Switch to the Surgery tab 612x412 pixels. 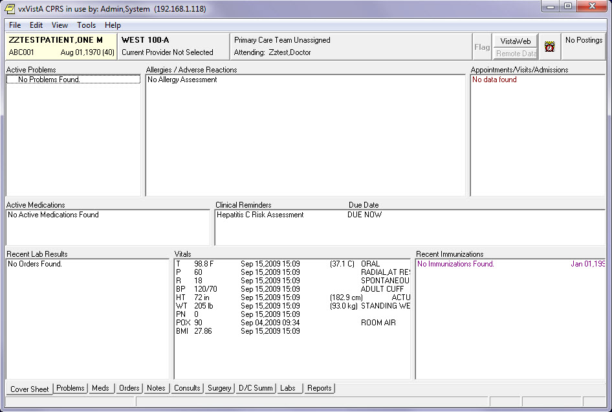(x=219, y=388)
